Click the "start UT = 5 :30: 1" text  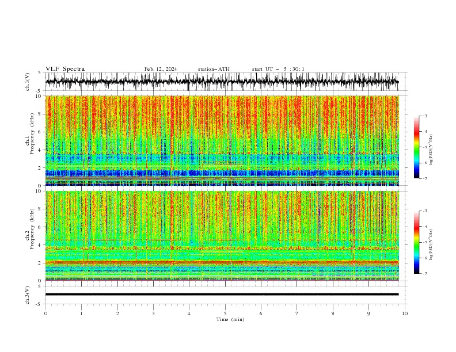pos(278,69)
